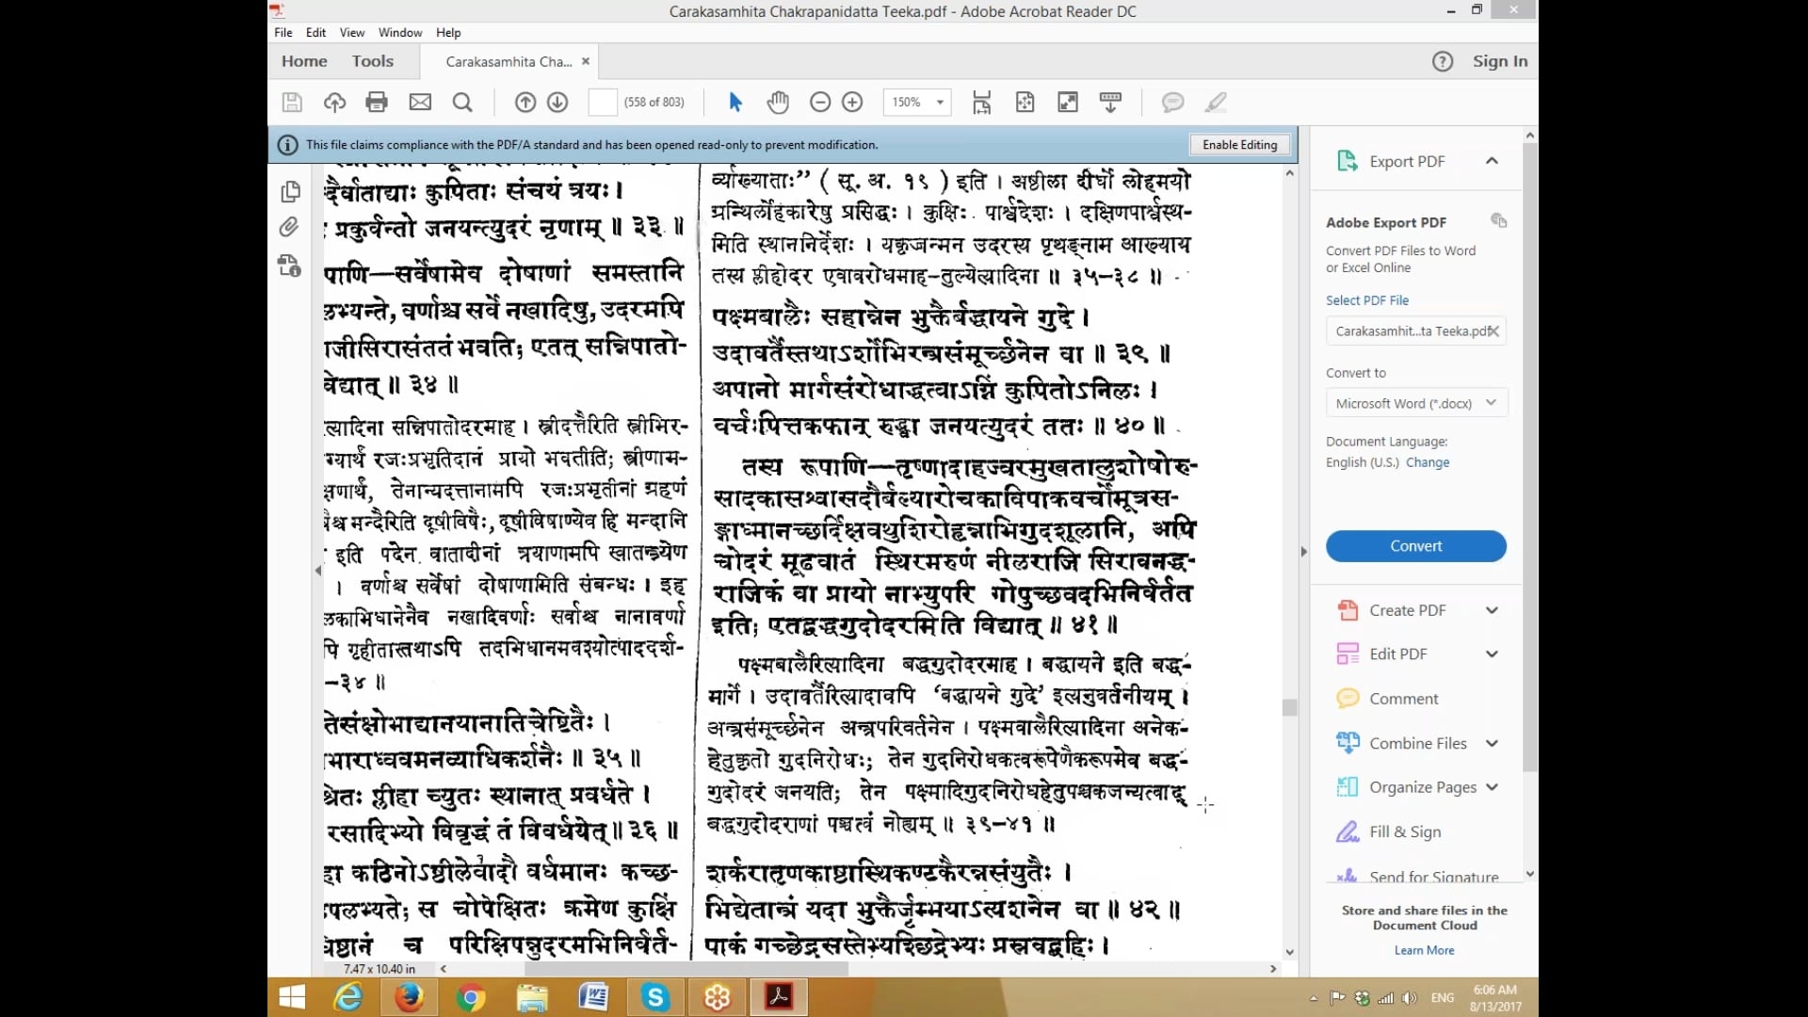Click the Enable Editing button
Screen dimensions: 1808x1017
tap(1239, 145)
